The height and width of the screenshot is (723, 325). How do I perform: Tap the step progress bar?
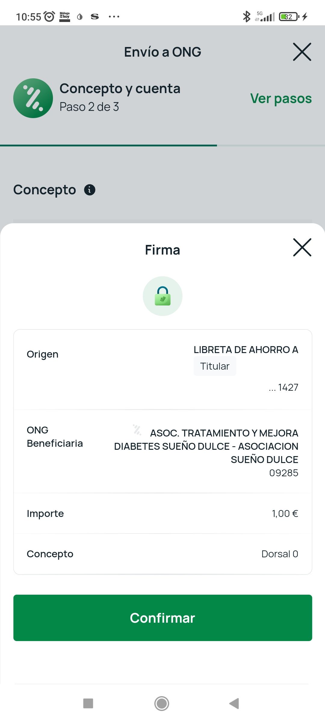[x=162, y=146]
